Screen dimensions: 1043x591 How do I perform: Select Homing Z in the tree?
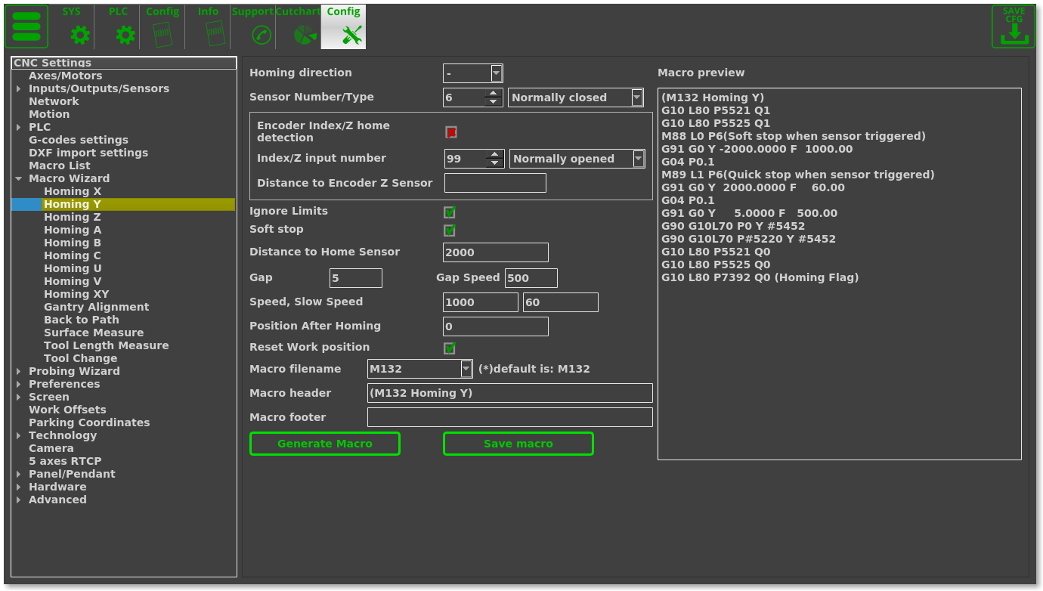pos(72,218)
